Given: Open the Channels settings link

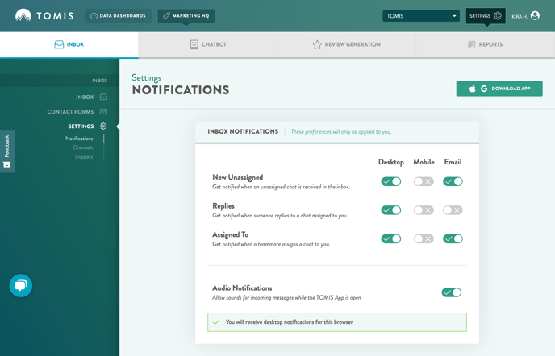Looking at the screenshot, I should [83, 147].
